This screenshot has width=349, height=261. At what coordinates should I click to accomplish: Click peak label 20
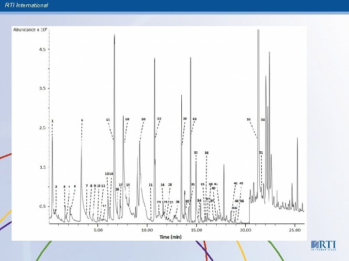click(x=143, y=119)
